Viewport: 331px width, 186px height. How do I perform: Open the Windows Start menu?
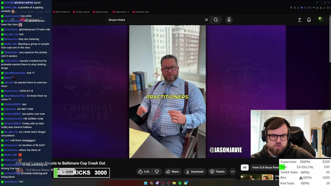[146, 183]
